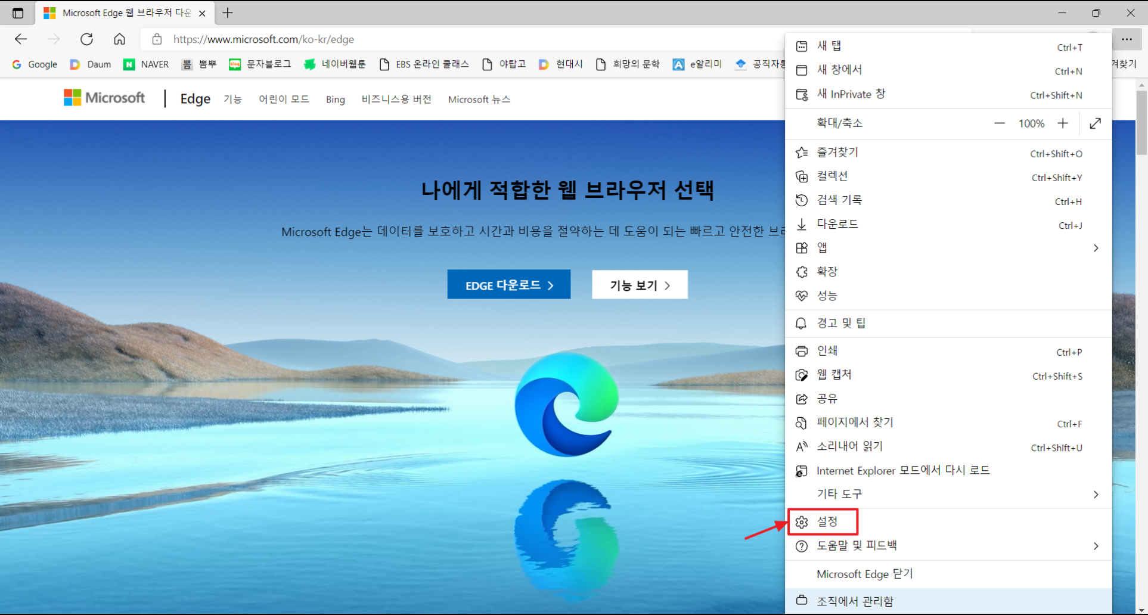View site info lock icon
Image resolution: width=1148 pixels, height=615 pixels.
tap(157, 39)
